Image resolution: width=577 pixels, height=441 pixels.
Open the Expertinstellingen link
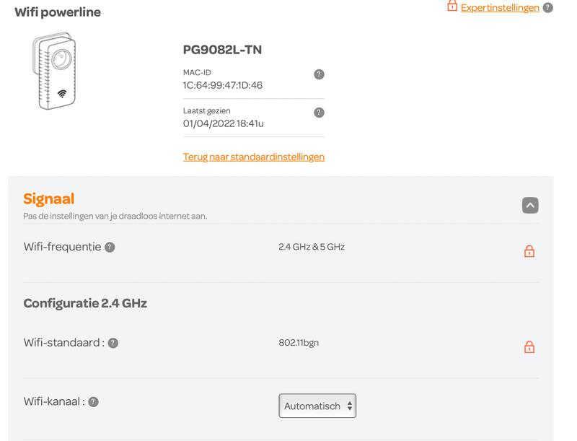tap(500, 8)
